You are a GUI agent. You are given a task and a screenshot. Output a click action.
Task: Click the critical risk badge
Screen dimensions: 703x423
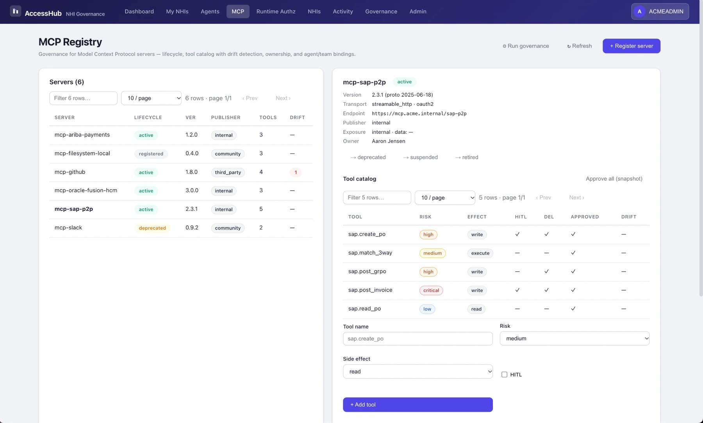tap(431, 290)
